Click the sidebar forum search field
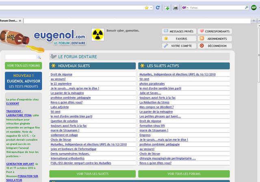This screenshot has height=182, width=260. pyautogui.click(x=20, y=57)
